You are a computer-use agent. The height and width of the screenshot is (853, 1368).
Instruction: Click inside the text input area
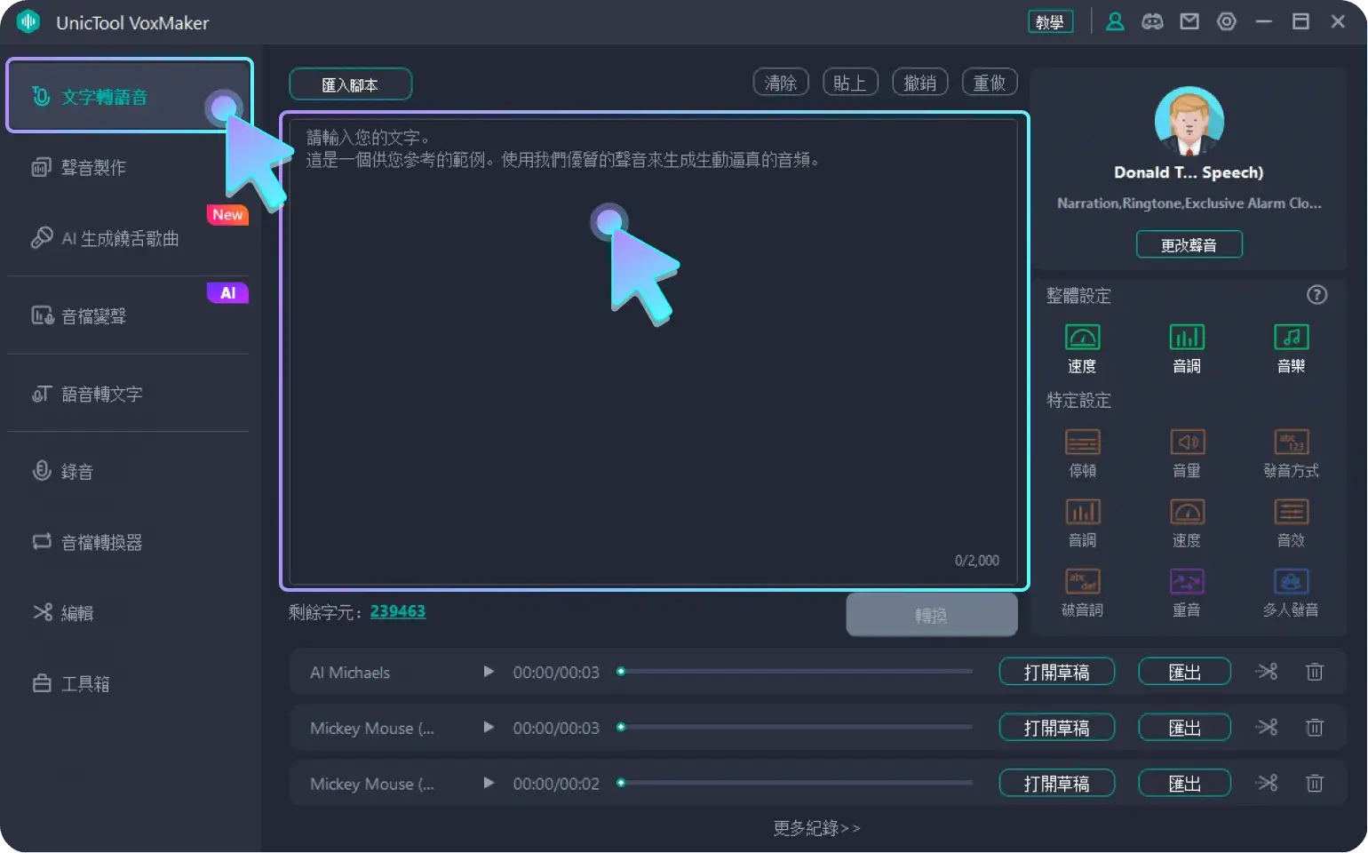(654, 351)
